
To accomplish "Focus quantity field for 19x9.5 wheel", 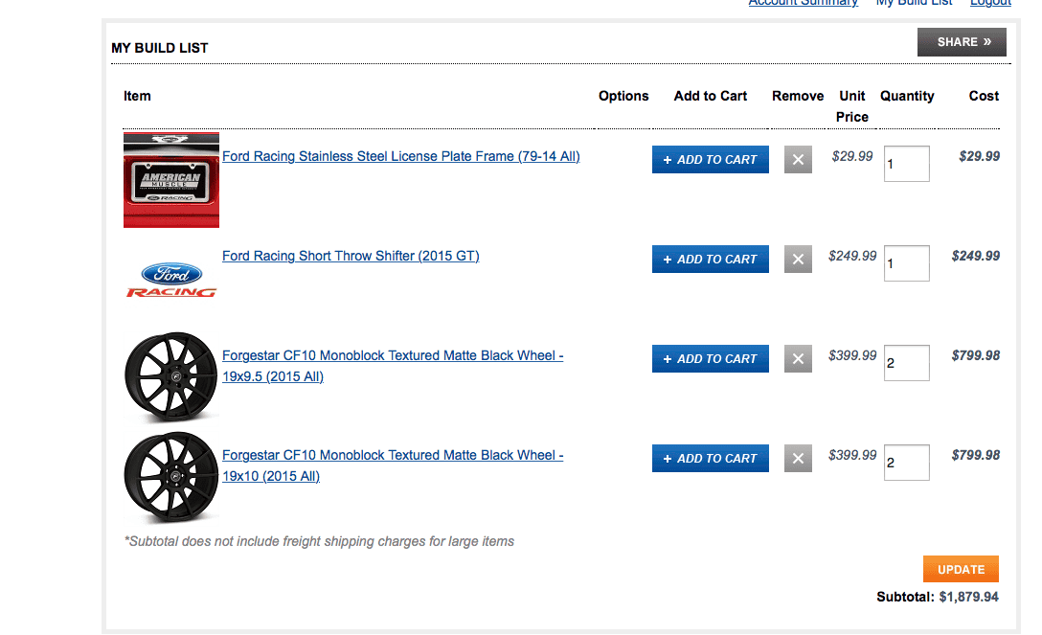I will point(906,363).
